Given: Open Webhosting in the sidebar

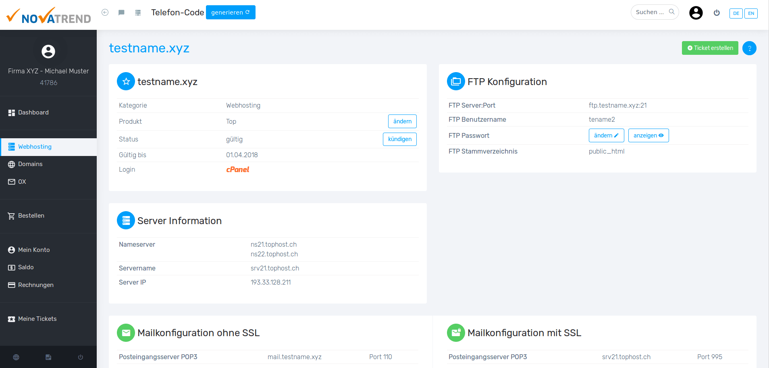Looking at the screenshot, I should 35,147.
